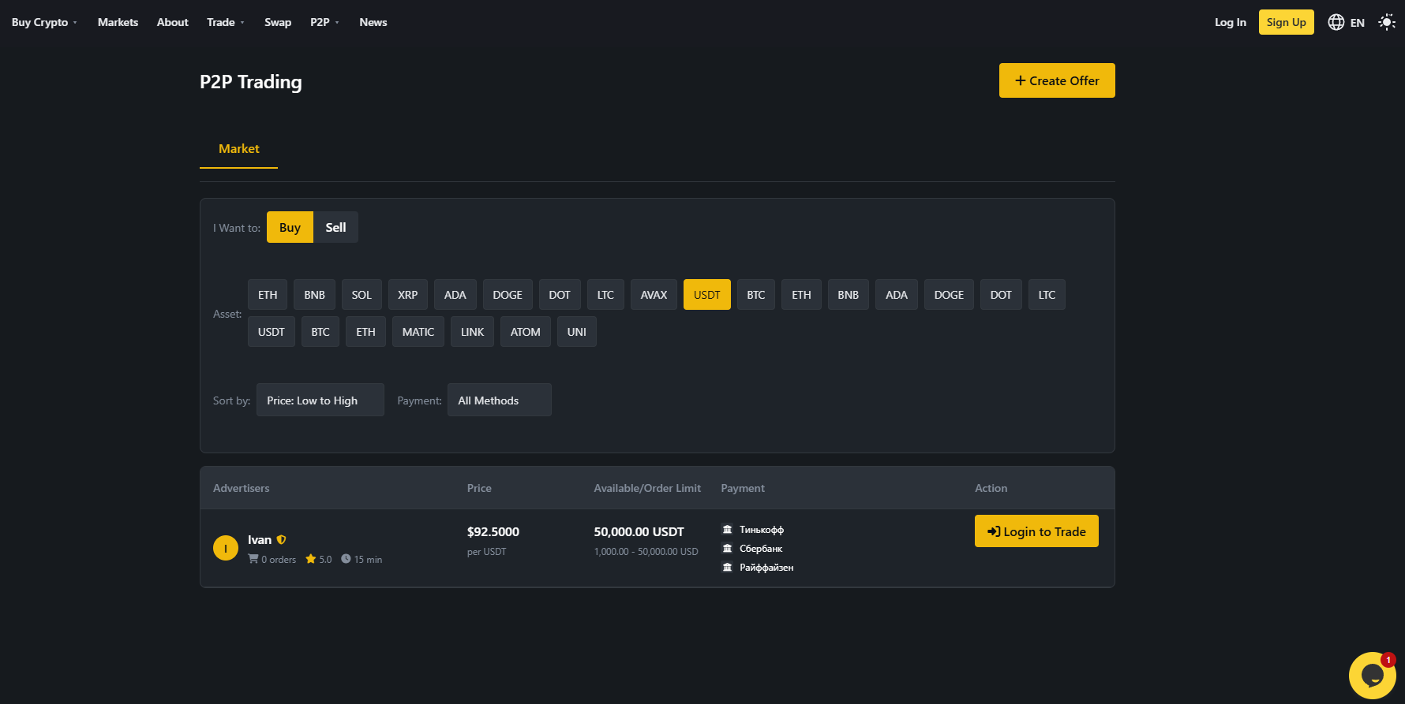This screenshot has height=704, width=1405.
Task: Click the bank icon next to Тинькофф
Action: tap(727, 530)
